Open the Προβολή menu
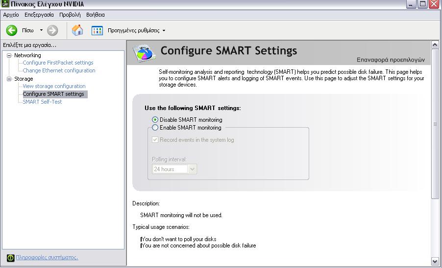 pyautogui.click(x=70, y=15)
